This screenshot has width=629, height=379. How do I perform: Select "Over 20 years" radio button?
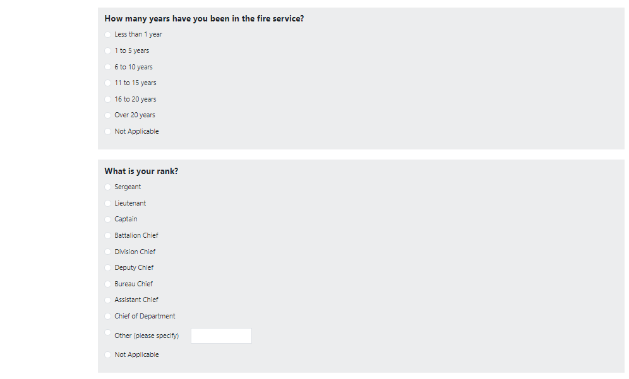pyautogui.click(x=108, y=115)
